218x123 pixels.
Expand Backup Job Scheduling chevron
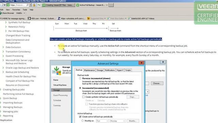coord(3,72)
